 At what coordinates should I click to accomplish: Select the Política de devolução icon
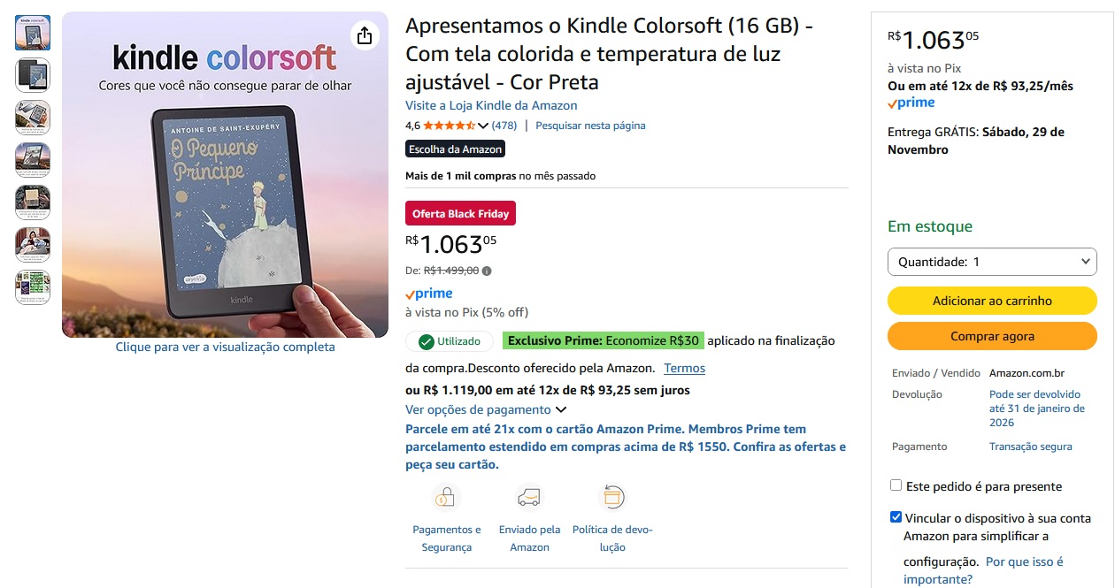click(611, 497)
